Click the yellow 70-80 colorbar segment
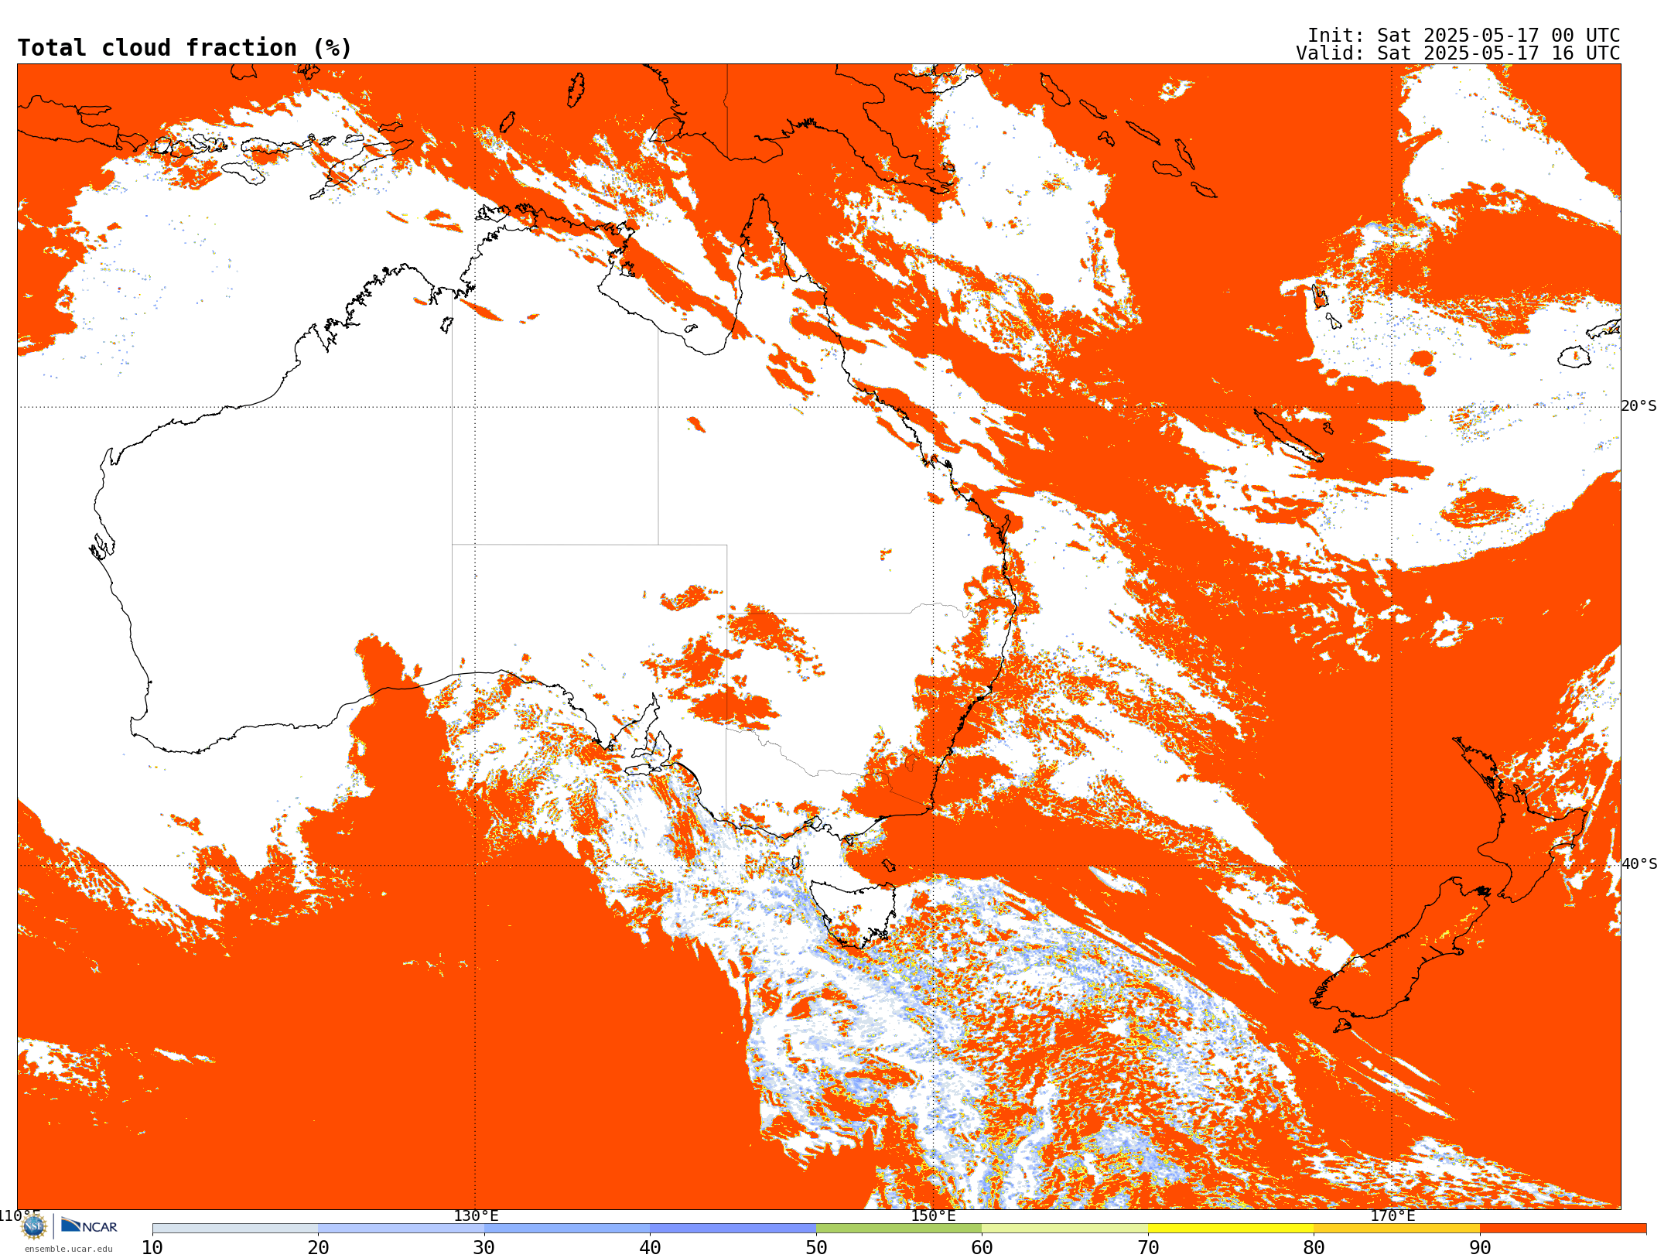1671x1258 pixels. 1231,1229
